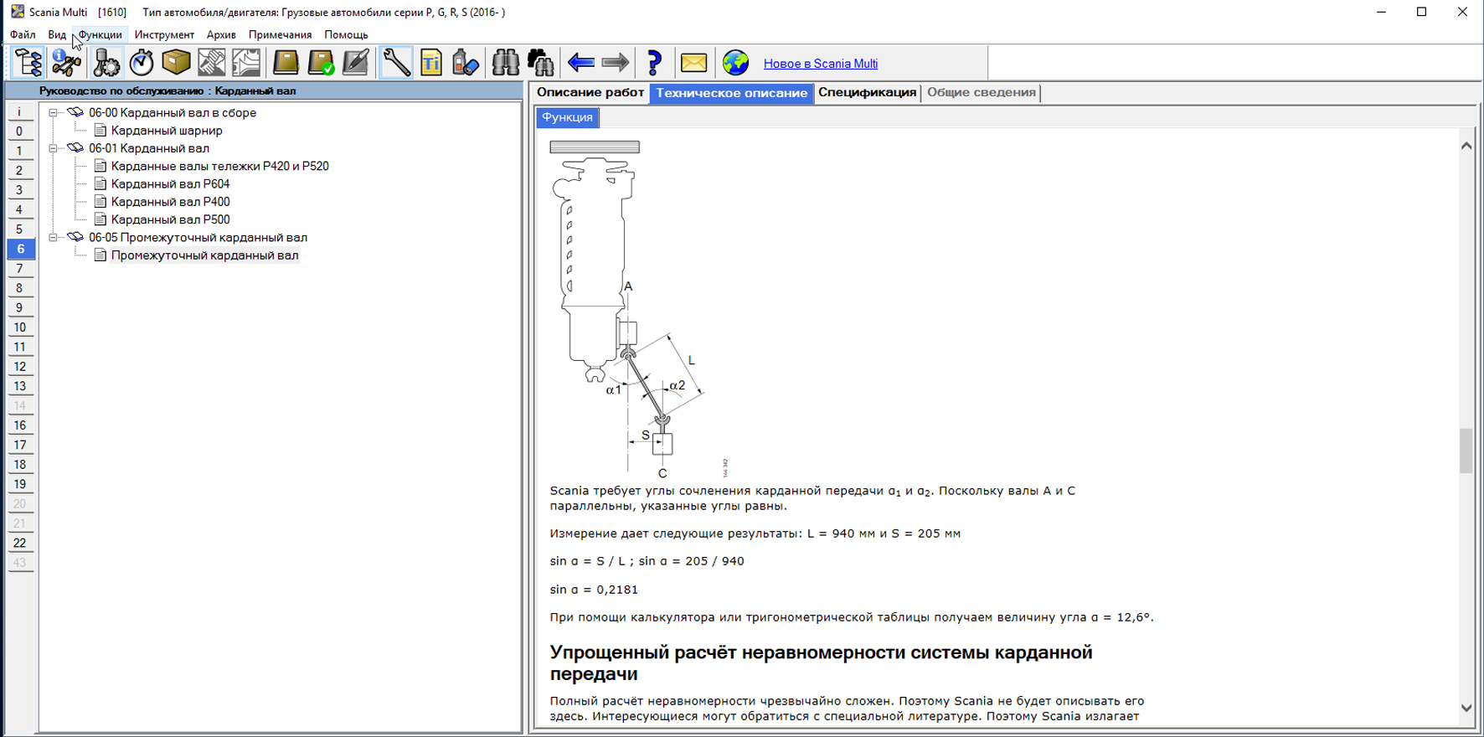Collapse 06-05 Промежуточный карданный вал node
The height and width of the screenshot is (737, 1484).
(x=53, y=238)
